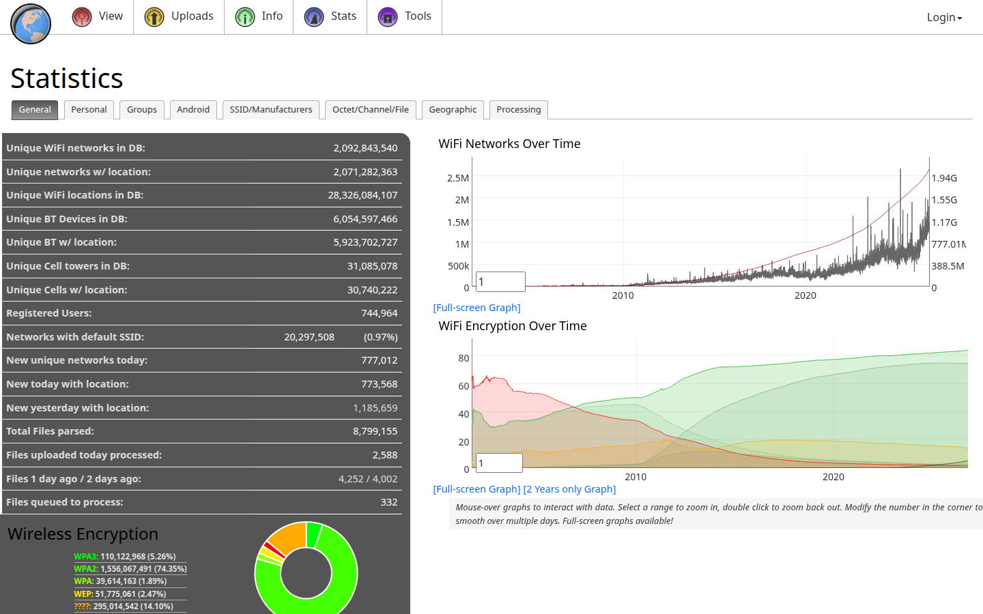Switch to the Processing tab
Image resolution: width=983 pixels, height=614 pixels.
click(x=519, y=110)
